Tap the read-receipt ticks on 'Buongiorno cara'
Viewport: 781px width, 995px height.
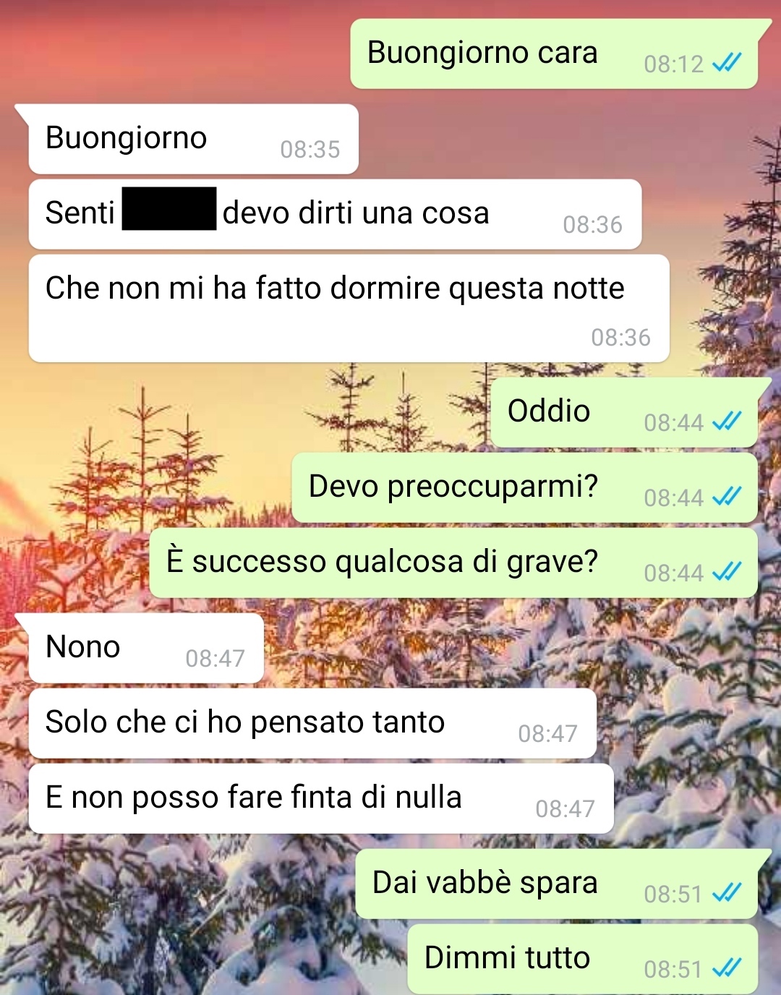pos(727,64)
